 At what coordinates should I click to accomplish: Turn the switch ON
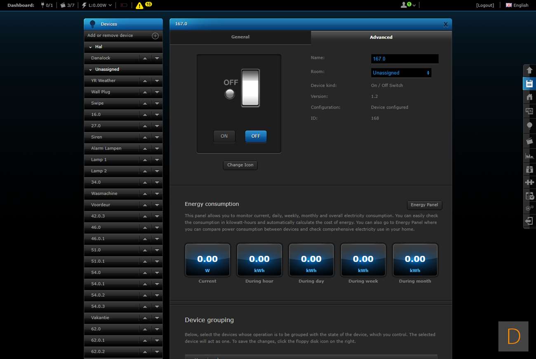click(x=224, y=136)
